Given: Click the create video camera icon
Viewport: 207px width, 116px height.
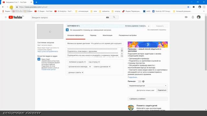Looking at the screenshot, I should tap(186, 17).
